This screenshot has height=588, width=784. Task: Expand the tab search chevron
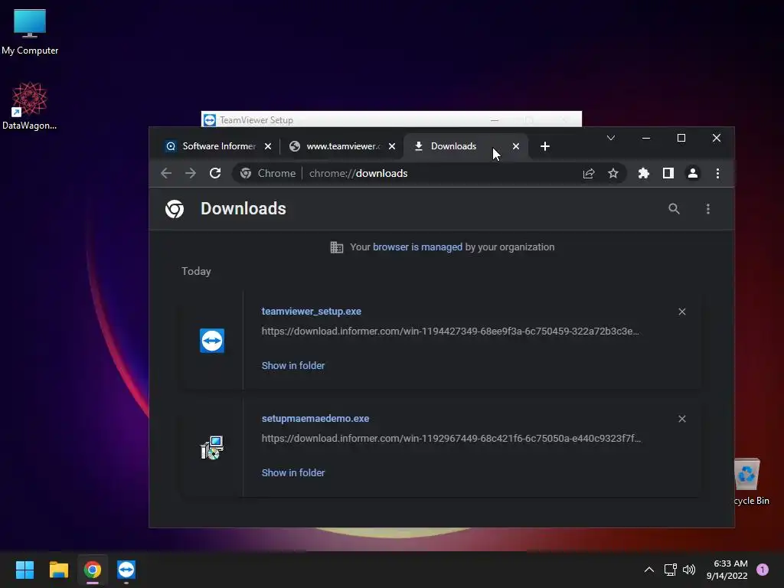pos(610,138)
